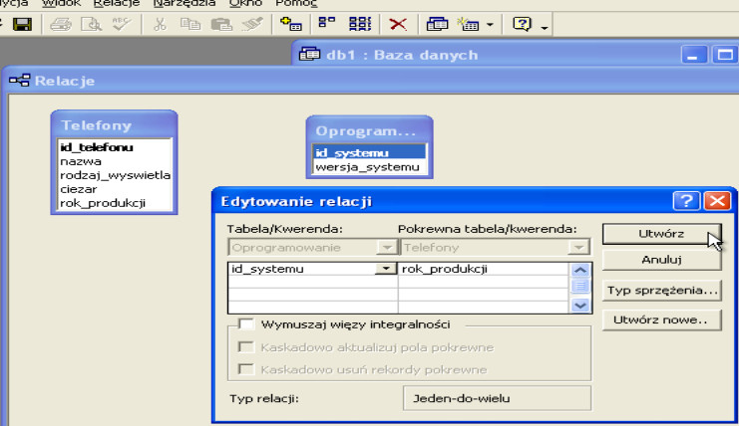Open the Telefony related table dropdown
The image size is (739, 426).
click(578, 247)
